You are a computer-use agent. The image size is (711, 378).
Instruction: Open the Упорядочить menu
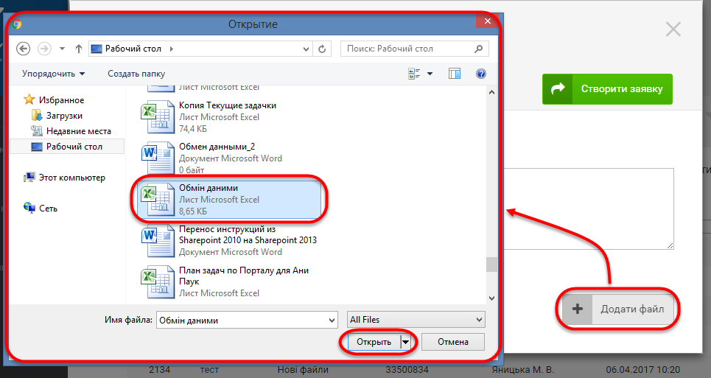[x=53, y=74]
